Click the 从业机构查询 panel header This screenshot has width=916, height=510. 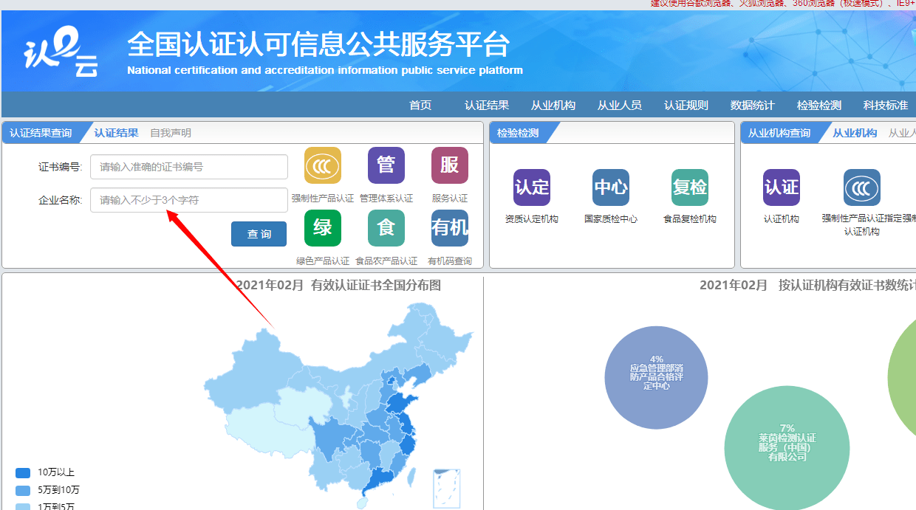click(779, 133)
